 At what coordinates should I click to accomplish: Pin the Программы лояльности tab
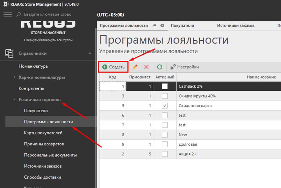[154, 26]
